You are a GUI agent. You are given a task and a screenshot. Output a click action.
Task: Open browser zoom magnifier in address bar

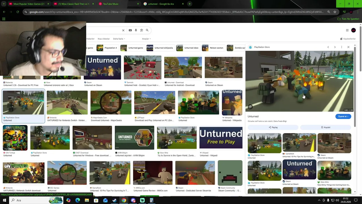pyautogui.click(x=329, y=12)
